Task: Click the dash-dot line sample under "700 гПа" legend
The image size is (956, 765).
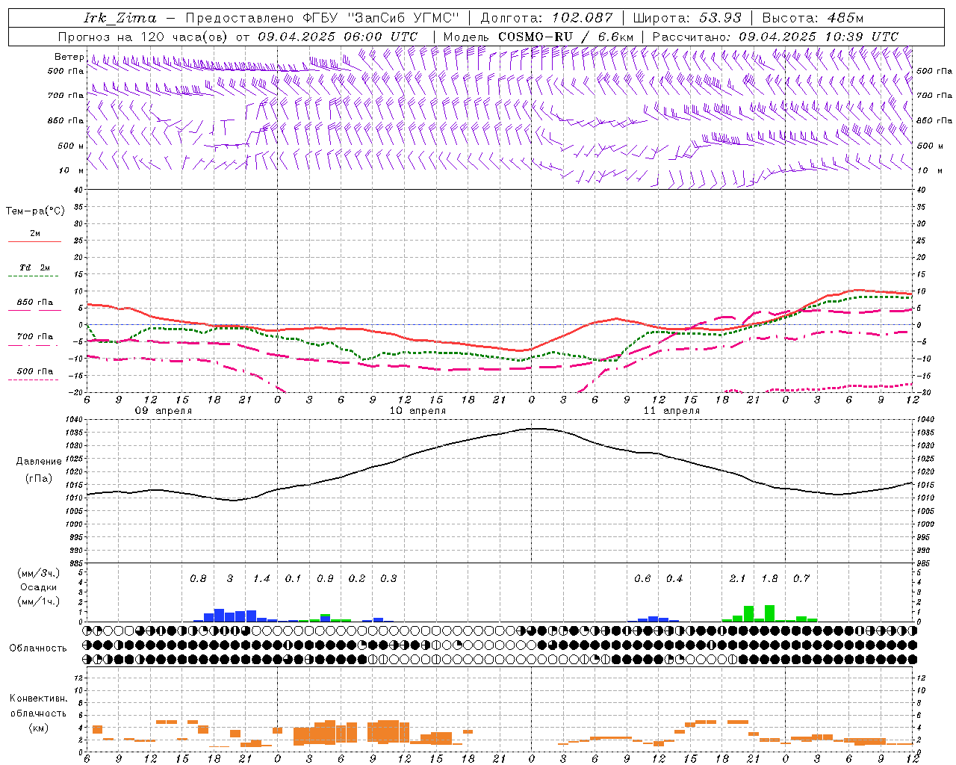Action: point(33,345)
